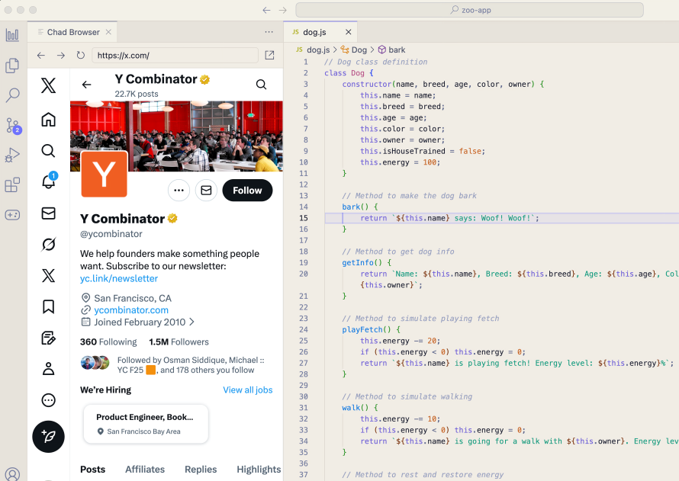679x481 pixels.
Task: Open Bookmarks in the X sidebar
Action: pos(48,306)
